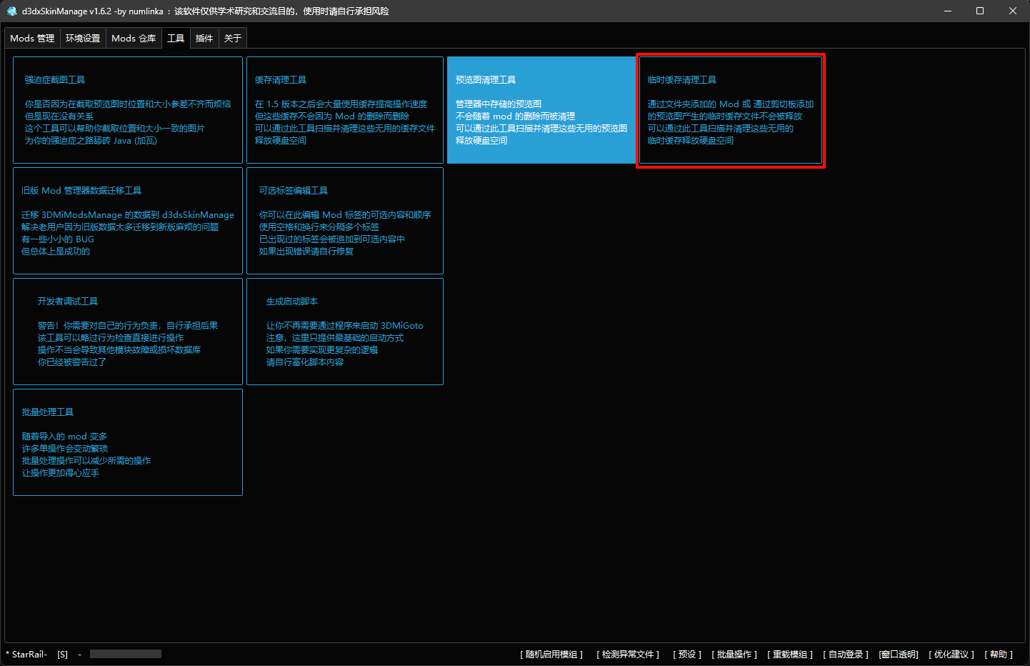The image size is (1030, 666).
Task: Toggle [窗口透明] in the status bar
Action: [899, 655]
